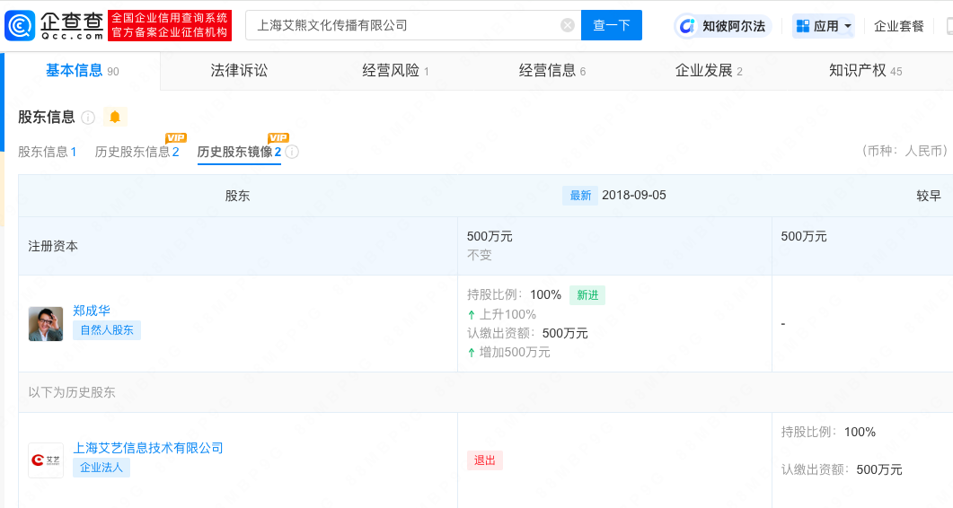953x508 pixels.
Task: Click the shareholder monitoring bell icon
Action: pyautogui.click(x=115, y=117)
